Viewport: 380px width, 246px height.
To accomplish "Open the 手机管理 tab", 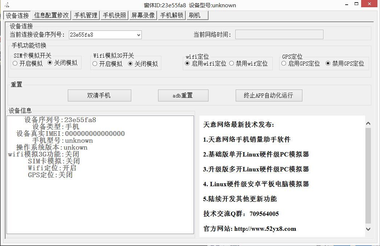I will [x=86, y=15].
